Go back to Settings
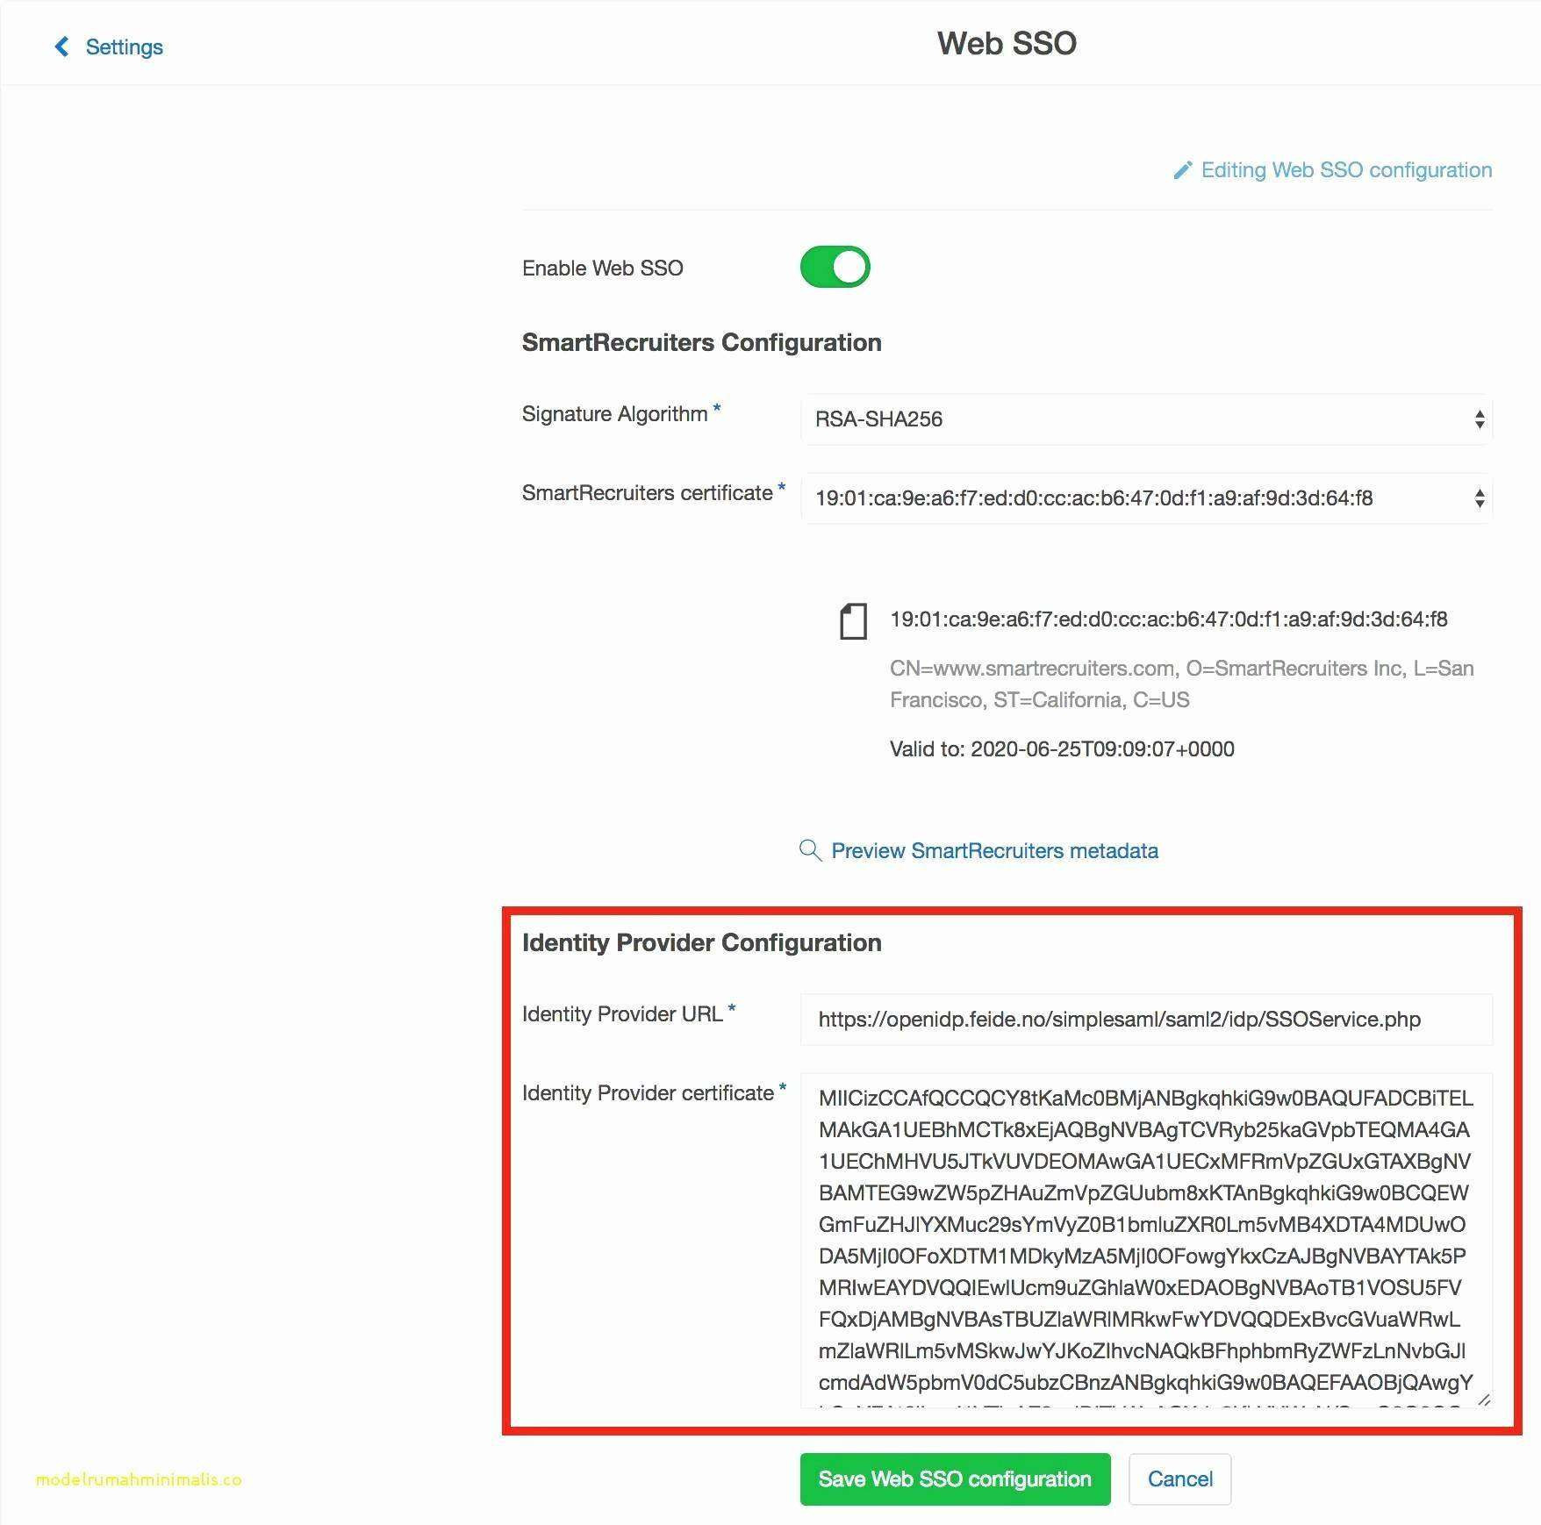1541x1525 pixels. coord(124,47)
